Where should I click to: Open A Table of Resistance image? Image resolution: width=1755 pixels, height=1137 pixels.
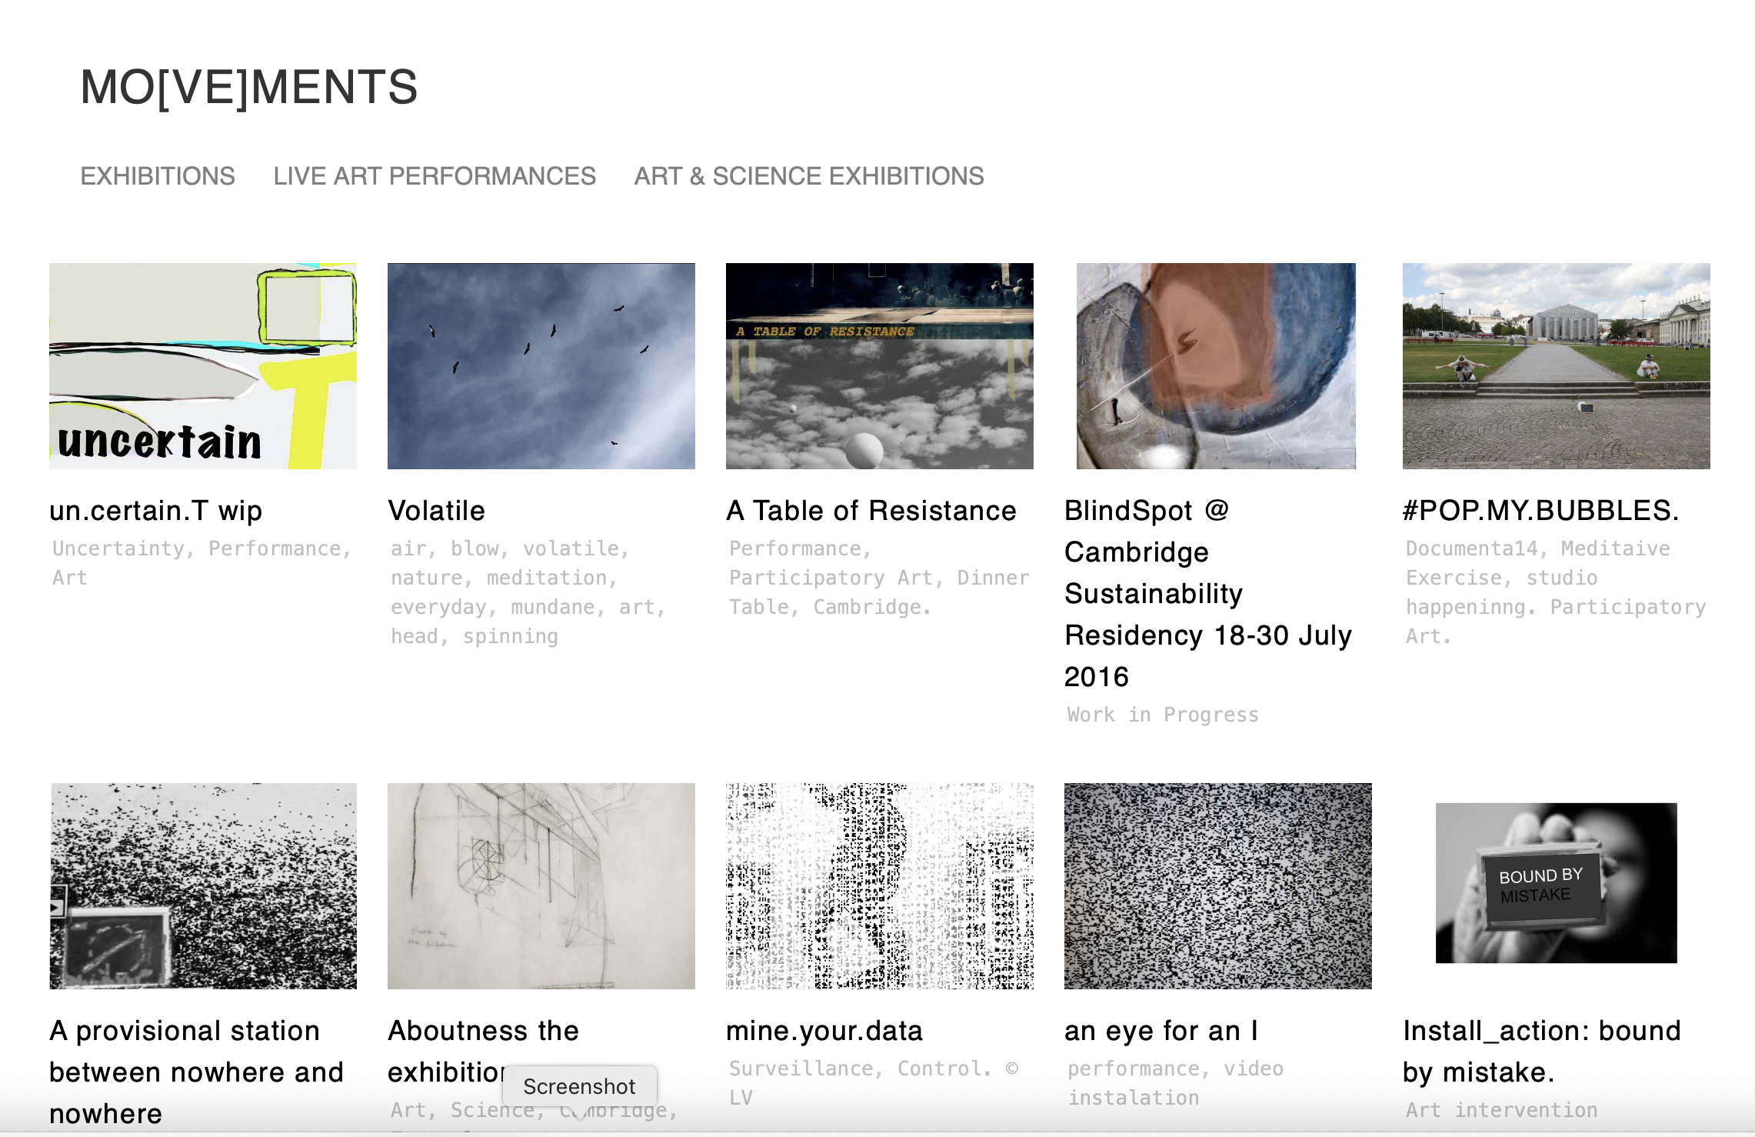coord(880,366)
